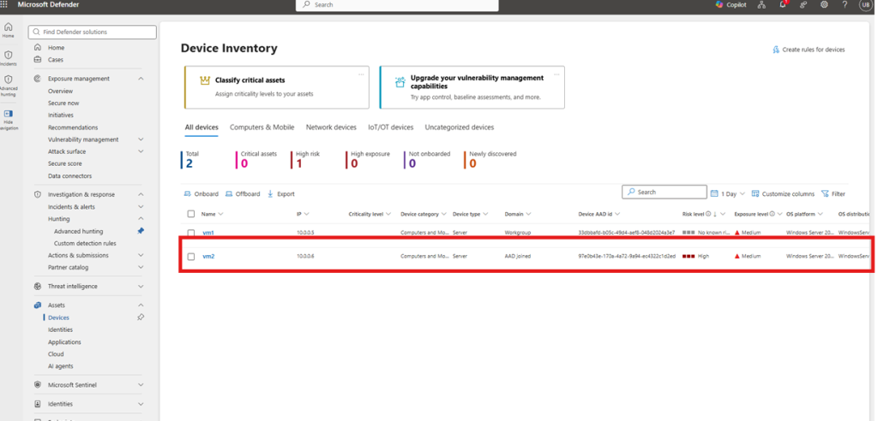Viewport: 878px width, 421px height.
Task: Open the organization tree icon in top bar
Action: click(761, 4)
